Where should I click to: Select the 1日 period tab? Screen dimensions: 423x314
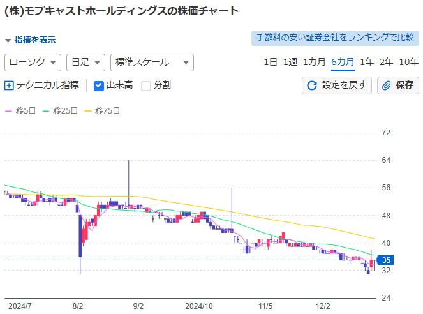coord(271,63)
